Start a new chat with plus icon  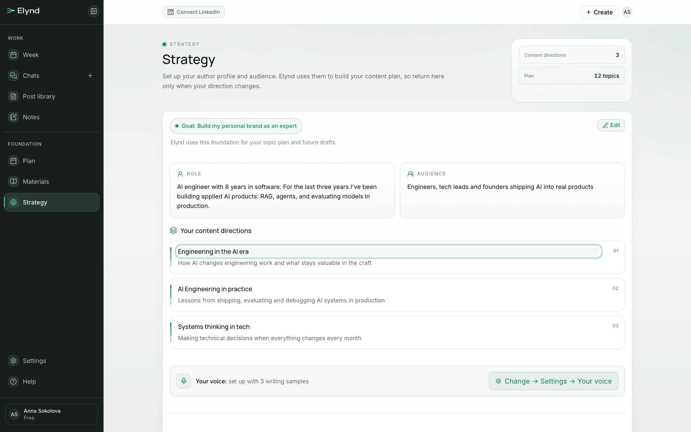tap(90, 75)
